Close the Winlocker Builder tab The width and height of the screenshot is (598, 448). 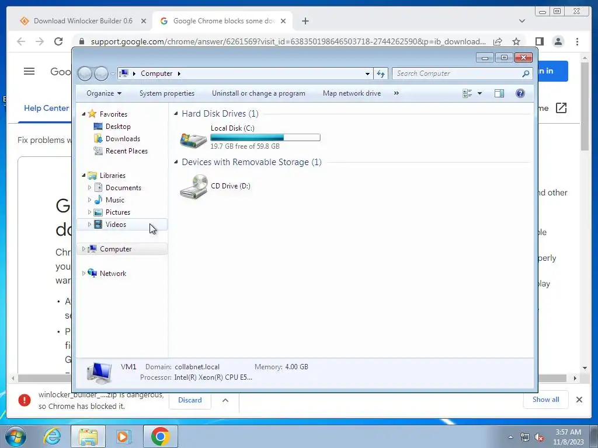[x=144, y=21]
